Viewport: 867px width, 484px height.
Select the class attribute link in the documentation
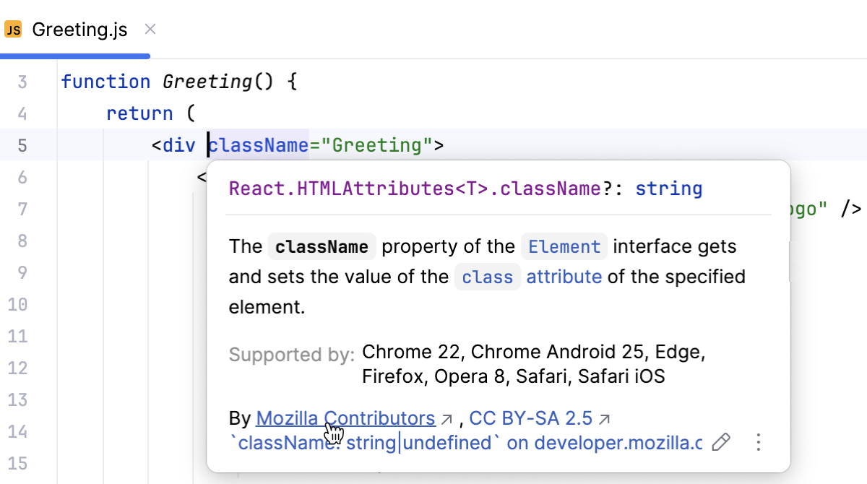pyautogui.click(x=488, y=277)
